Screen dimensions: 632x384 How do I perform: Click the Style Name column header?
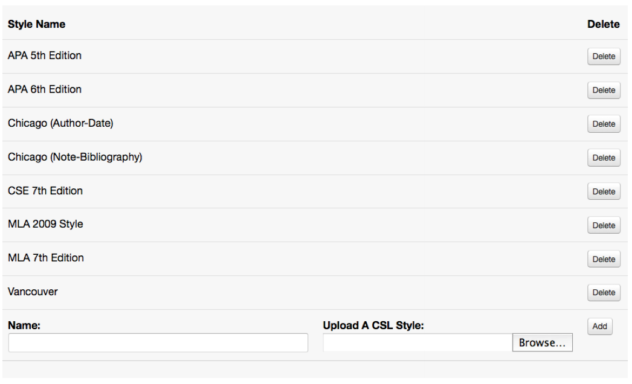pos(36,24)
